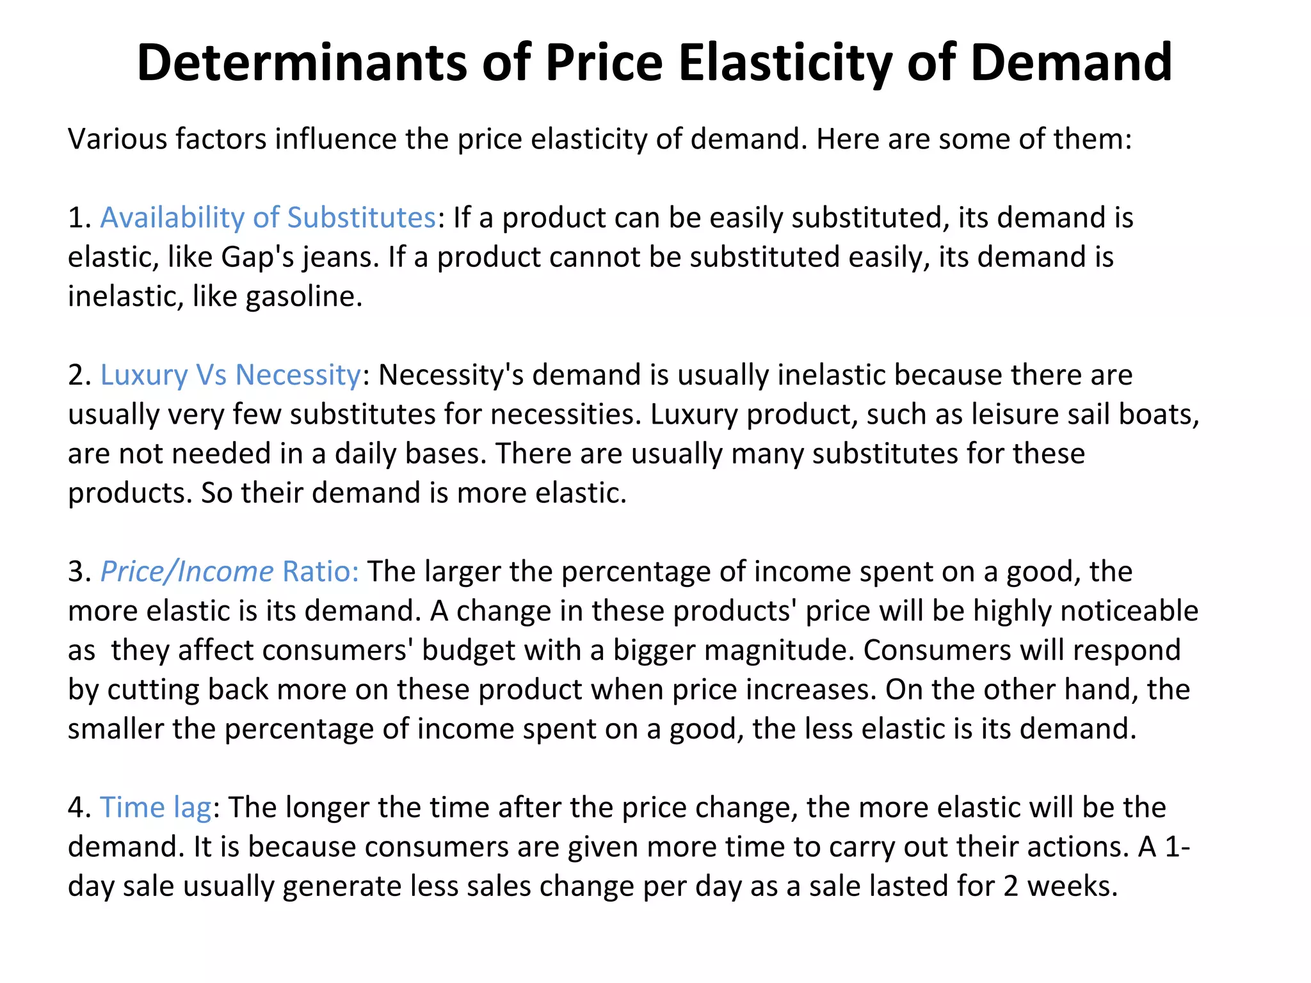The height and width of the screenshot is (983, 1311).
Task: Click the words 'inelastic, like gasoline.'
Action: [215, 296]
